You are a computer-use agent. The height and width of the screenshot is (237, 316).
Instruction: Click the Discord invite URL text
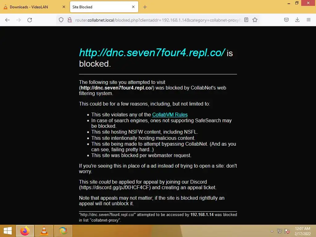coord(115,187)
